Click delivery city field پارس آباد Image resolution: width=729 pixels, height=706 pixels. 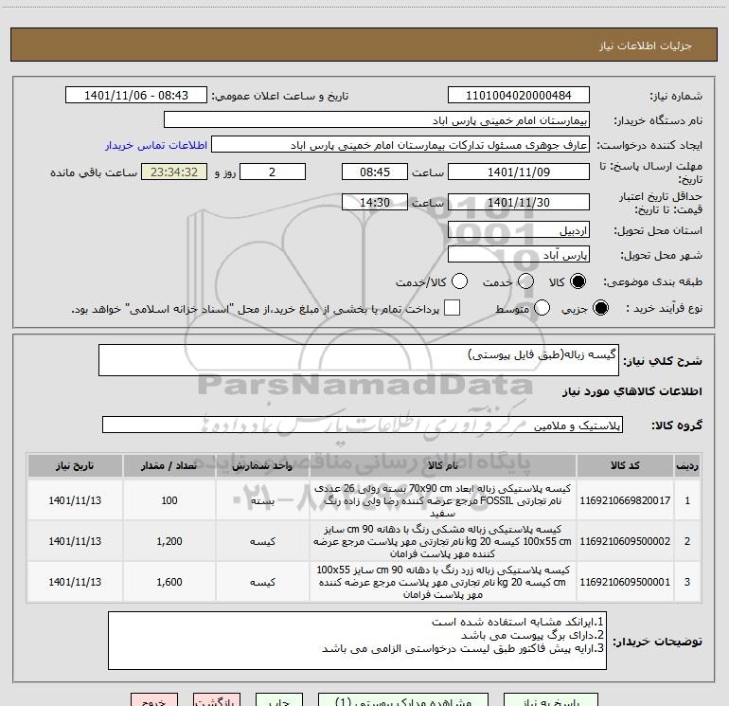click(519, 254)
